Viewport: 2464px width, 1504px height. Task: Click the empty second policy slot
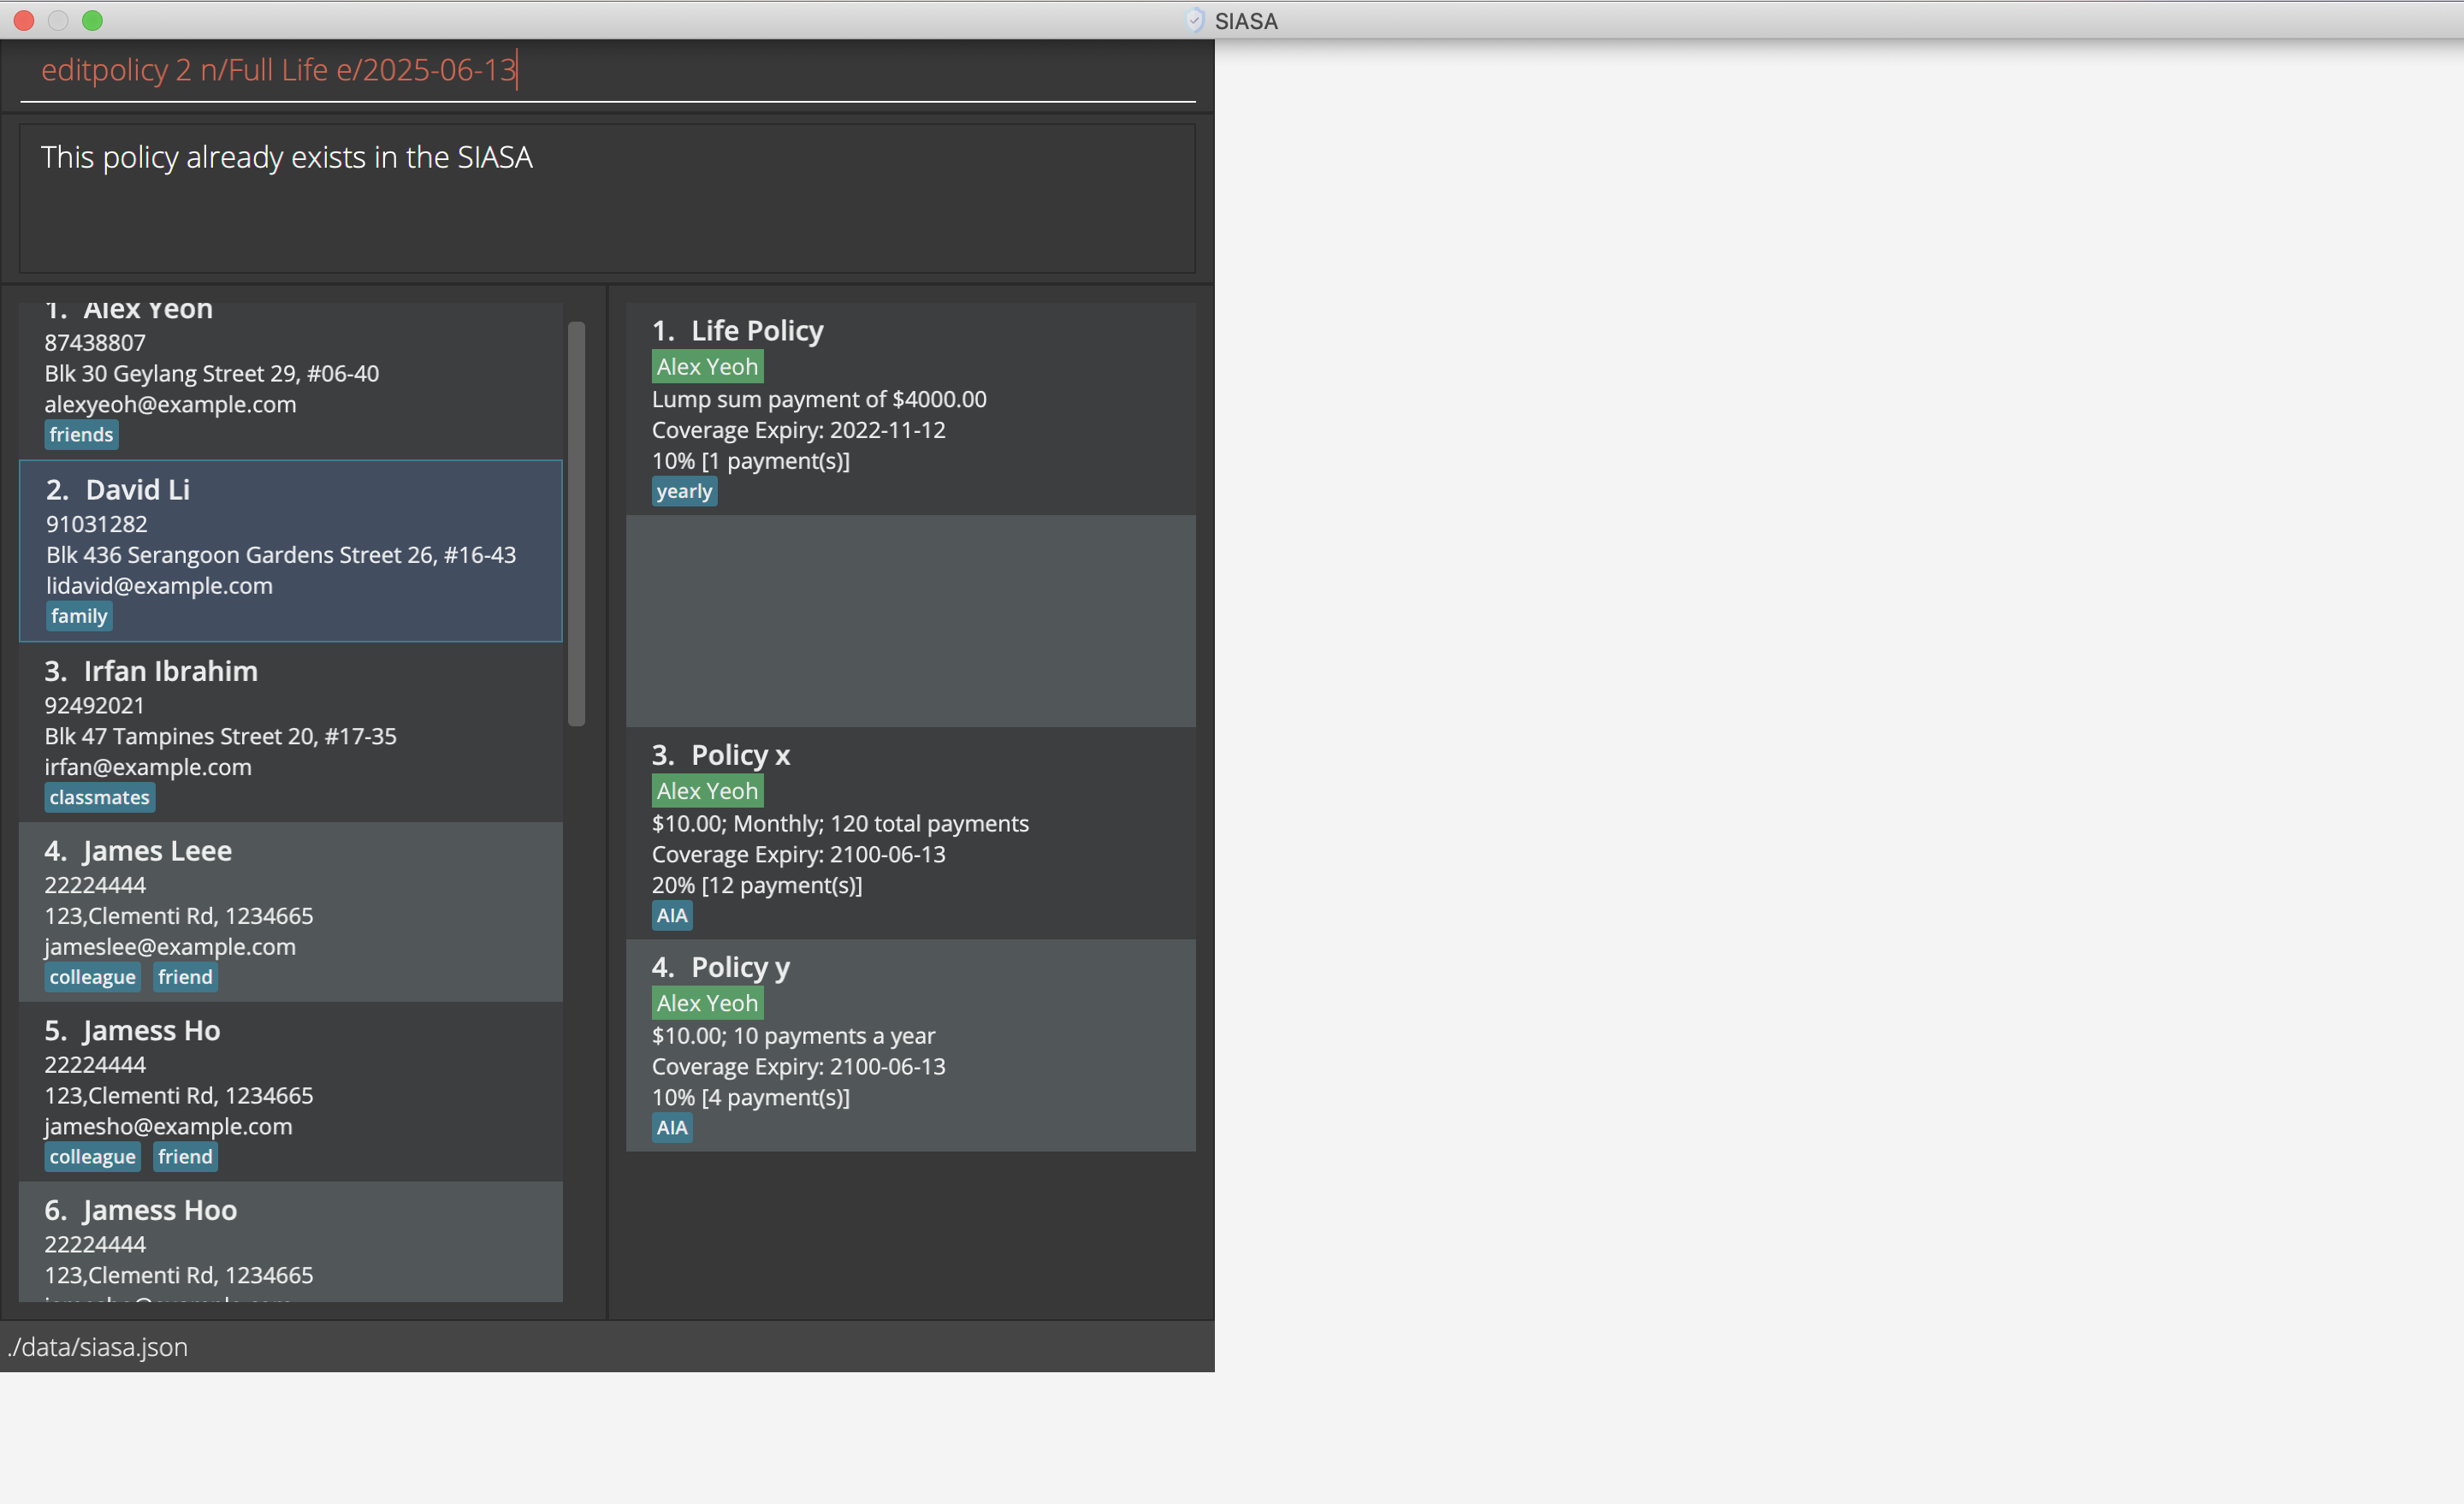coord(910,621)
